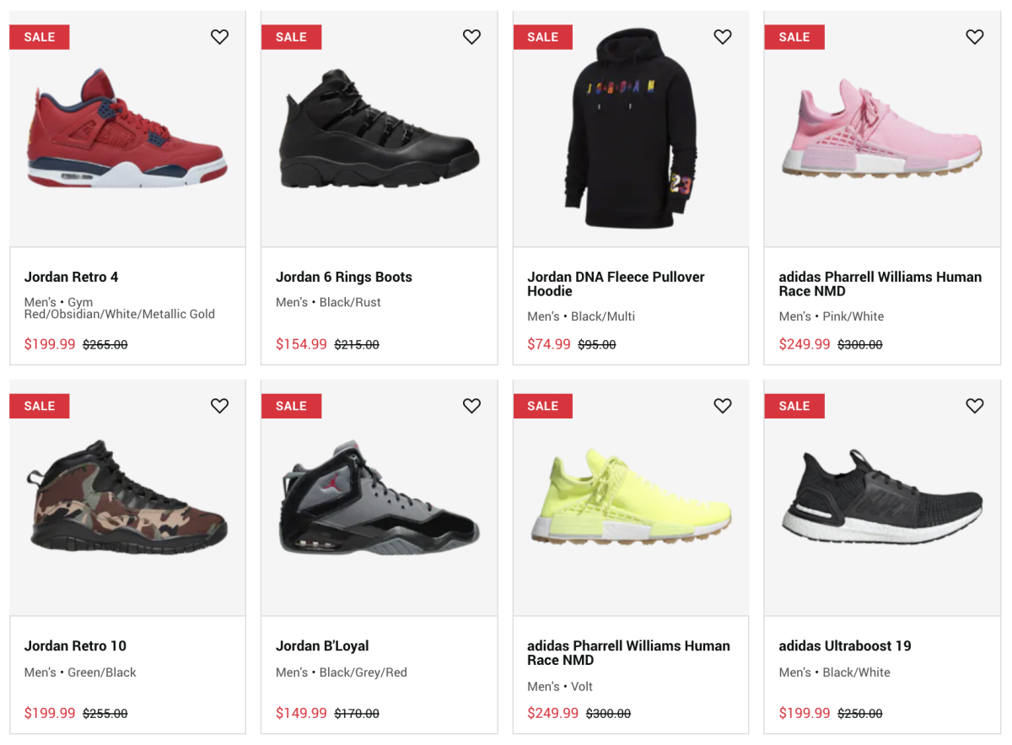Open the Jordan Retro 4 product title
1012x745 pixels.
tap(72, 277)
